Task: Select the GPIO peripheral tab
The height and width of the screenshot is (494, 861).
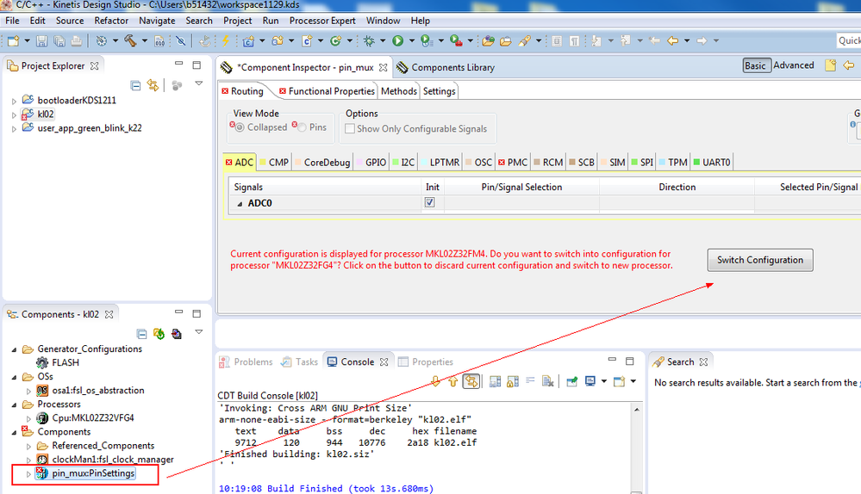Action: point(371,163)
